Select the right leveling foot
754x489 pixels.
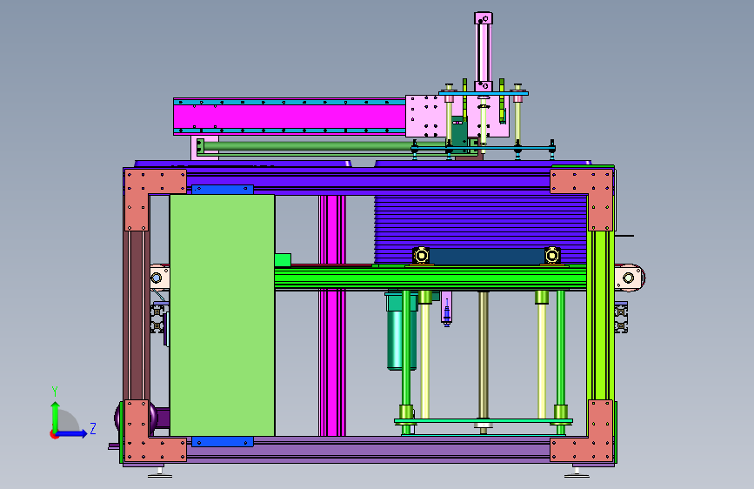click(x=577, y=472)
